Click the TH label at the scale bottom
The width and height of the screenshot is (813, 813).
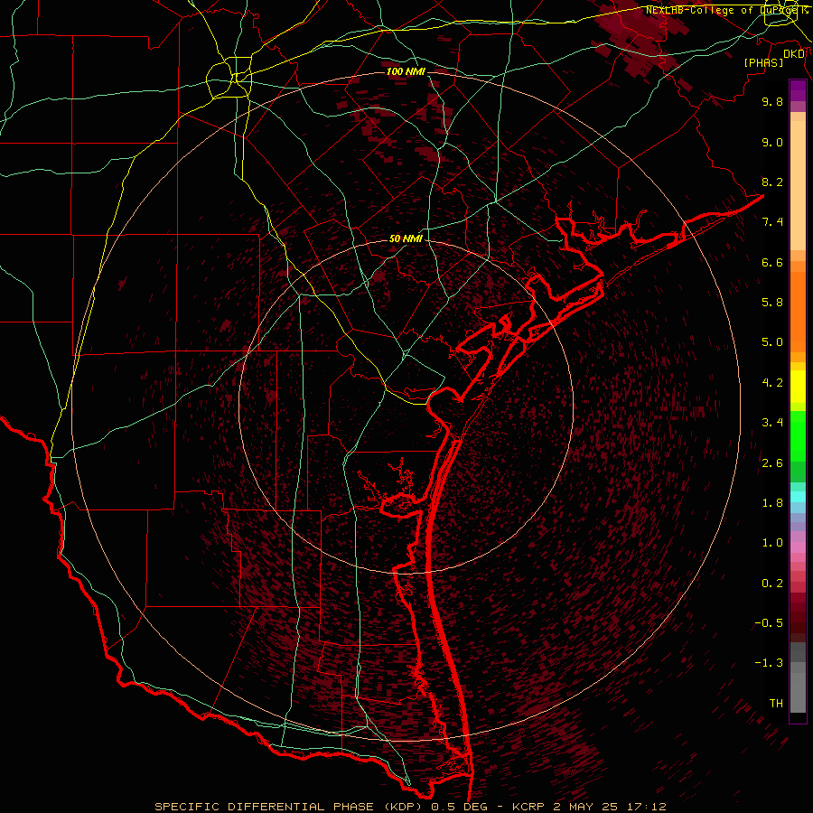point(776,704)
